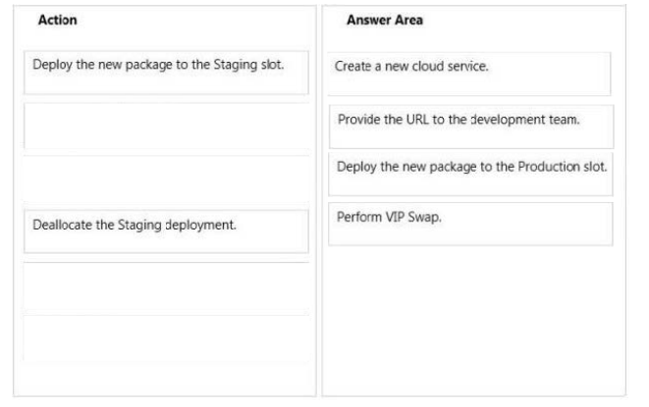Click the blank Action panel area under the last slot
Viewport: 649px width, 407px height.
[165, 379]
